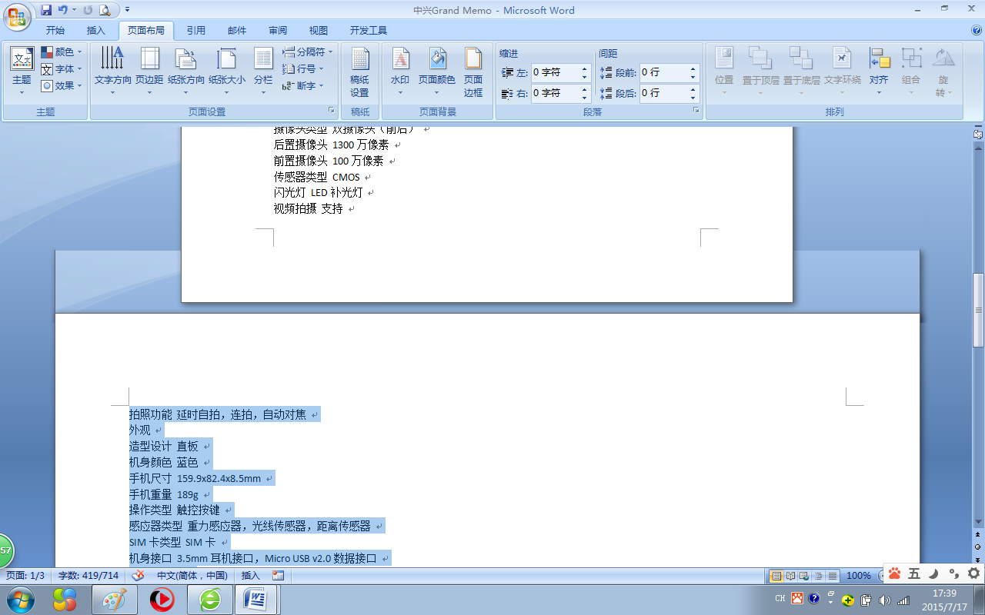Decrease 段后 spacing with down arrow

coord(693,98)
